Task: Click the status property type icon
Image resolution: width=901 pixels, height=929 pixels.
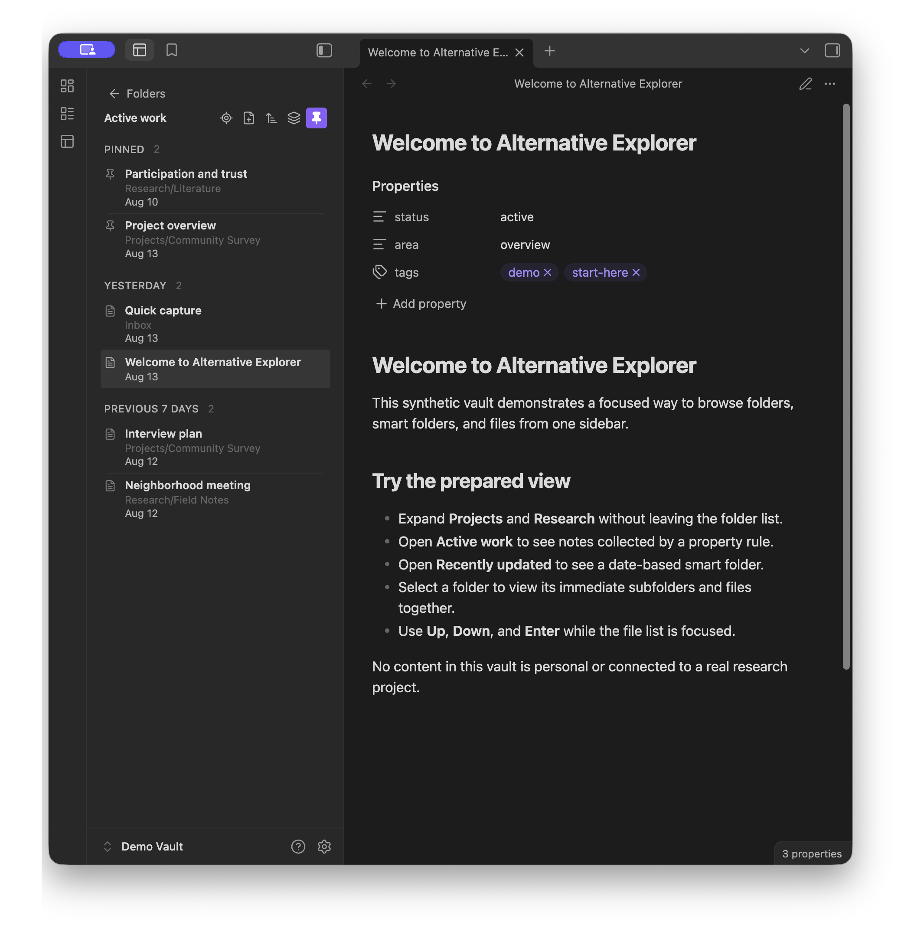Action: [379, 216]
